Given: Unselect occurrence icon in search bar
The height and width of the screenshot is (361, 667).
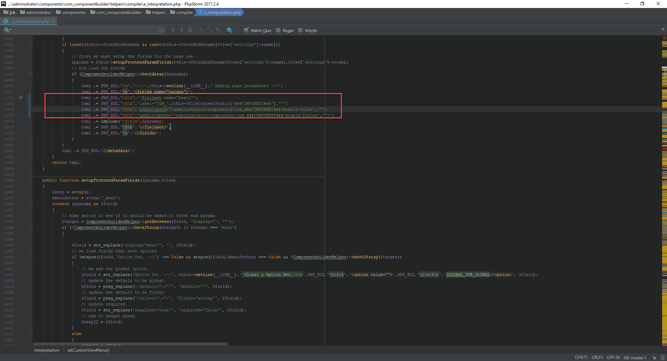Looking at the screenshot, I should [210, 30].
